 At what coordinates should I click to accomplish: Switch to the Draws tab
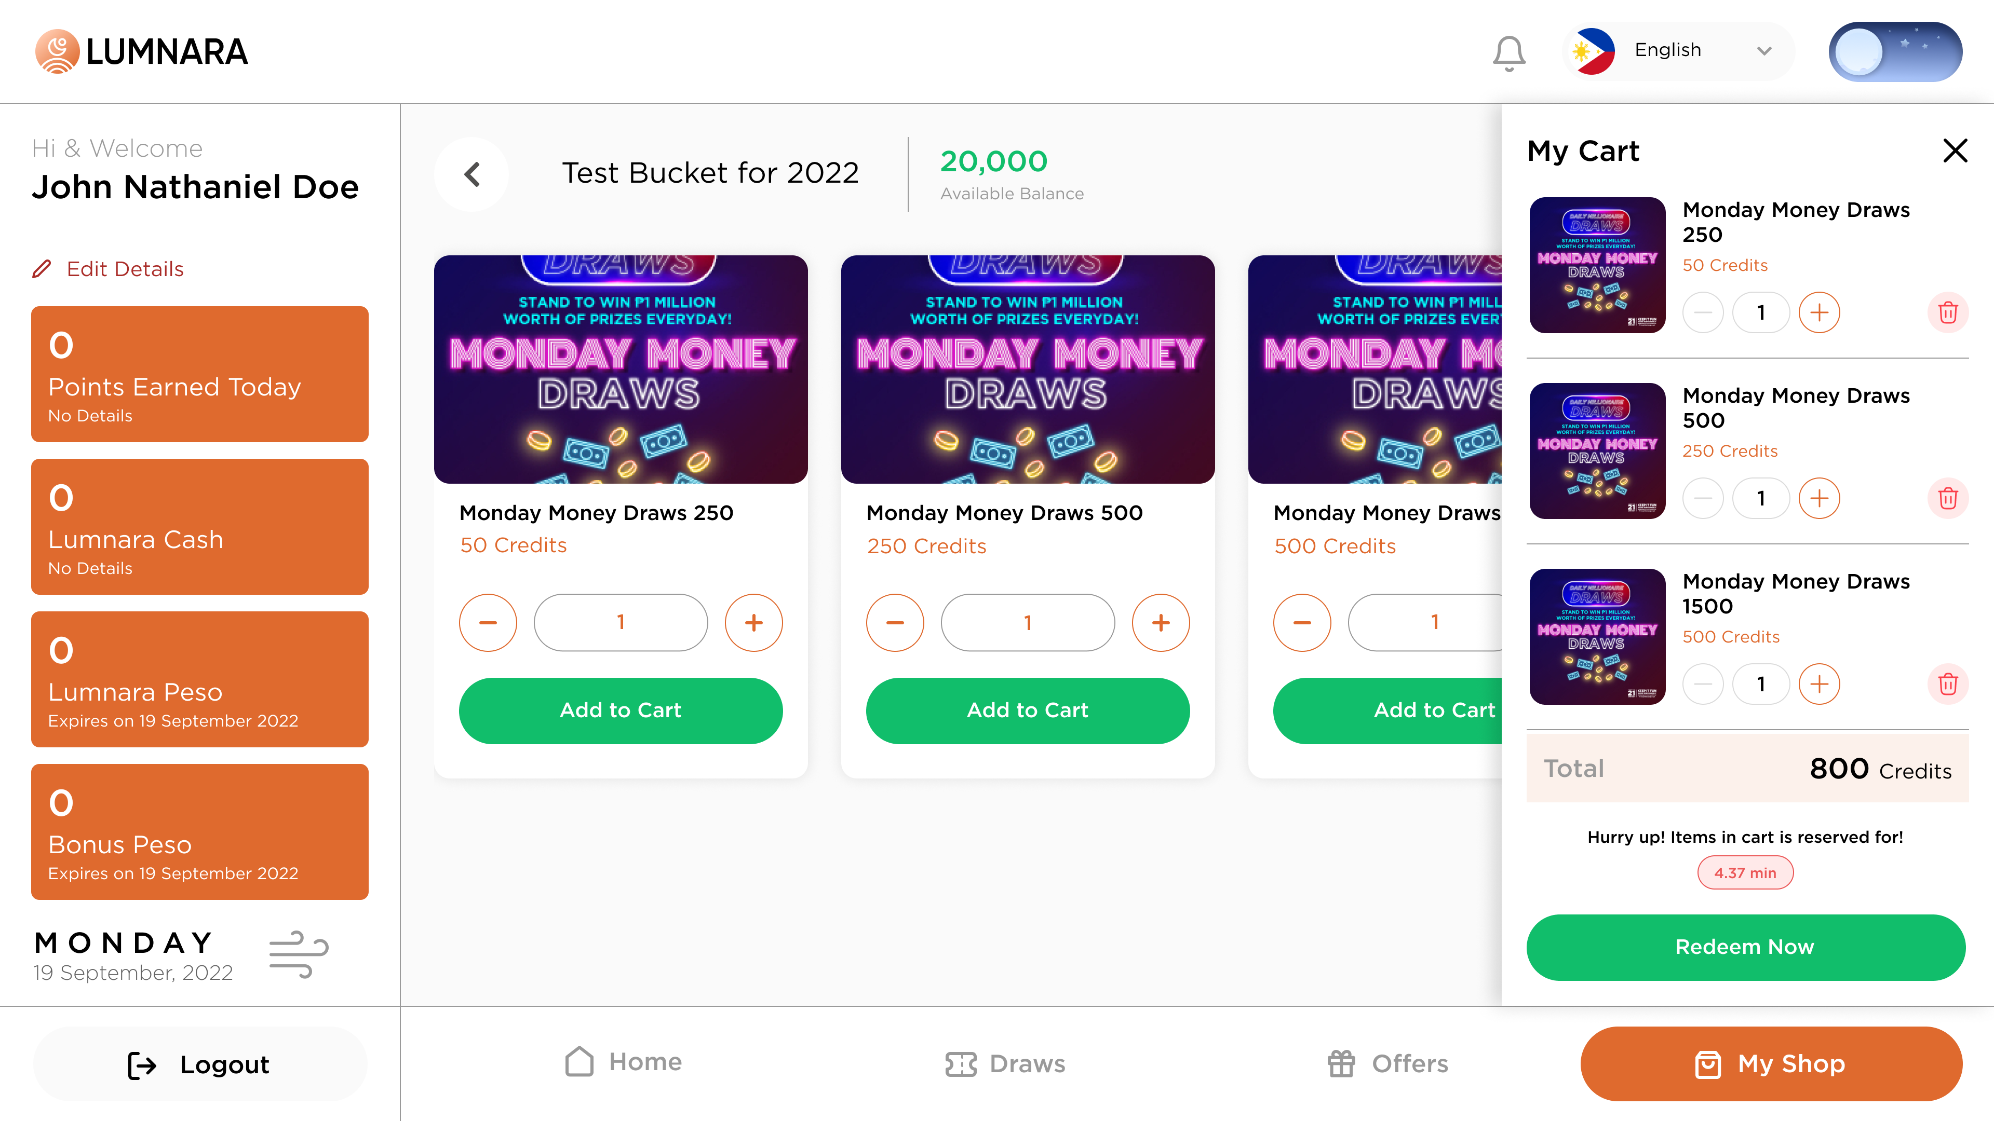tap(1005, 1064)
